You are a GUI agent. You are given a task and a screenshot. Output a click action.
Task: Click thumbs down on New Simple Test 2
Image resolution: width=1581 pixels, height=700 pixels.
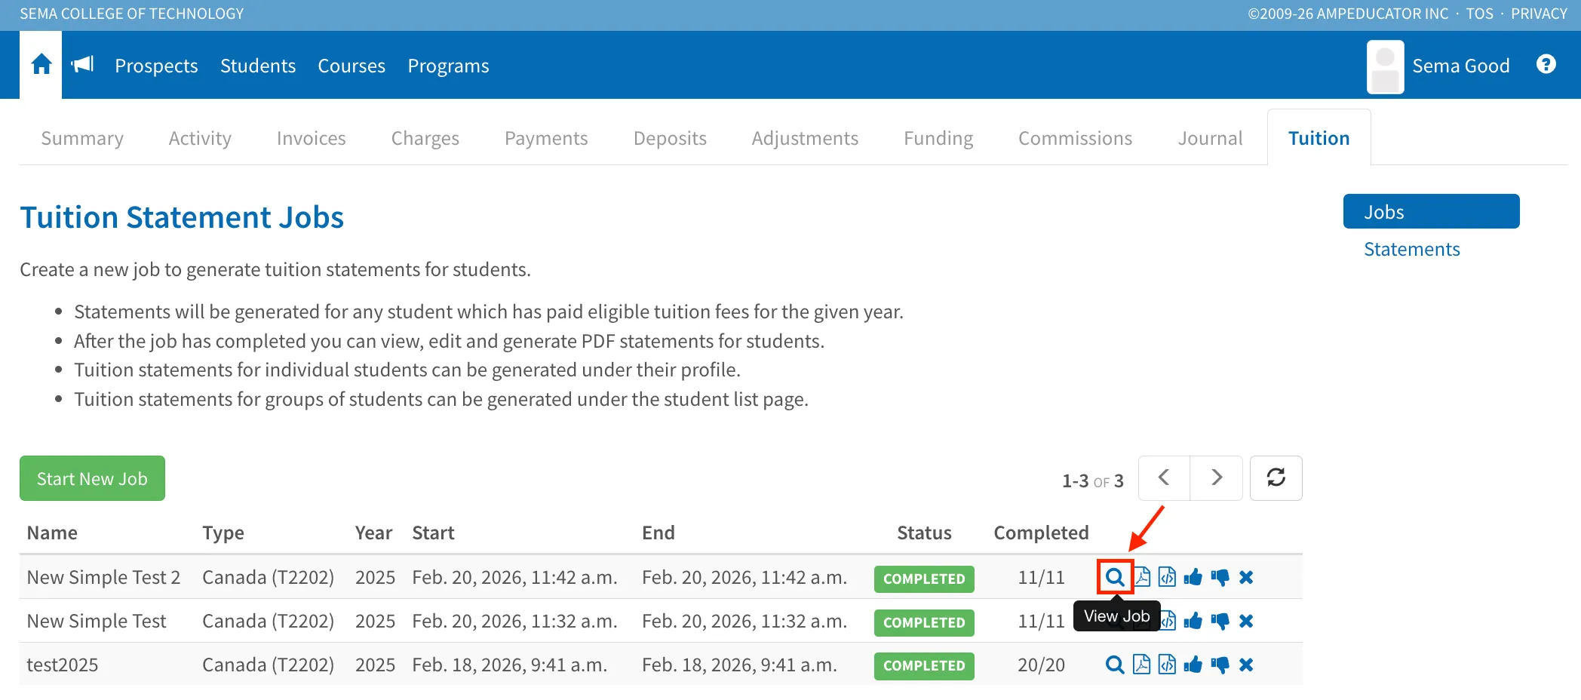click(x=1220, y=578)
